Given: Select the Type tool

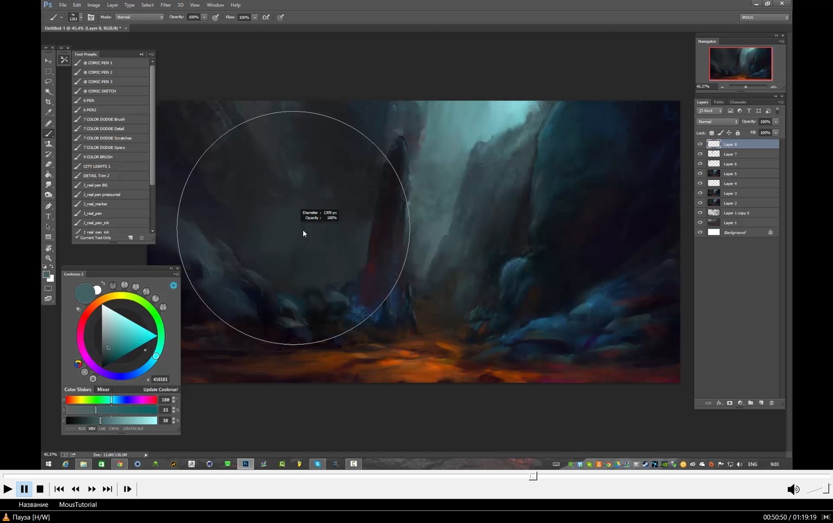Looking at the screenshot, I should click(48, 216).
